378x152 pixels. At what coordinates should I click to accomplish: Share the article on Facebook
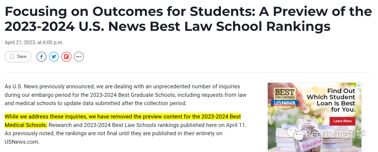pyautogui.click(x=41, y=57)
